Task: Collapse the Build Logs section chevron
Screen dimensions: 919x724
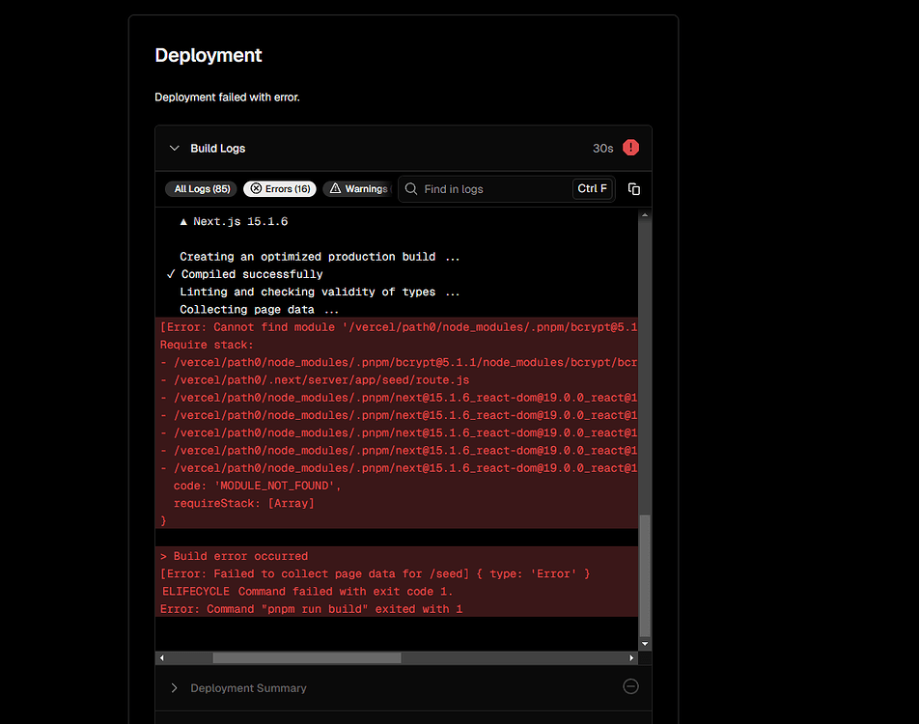Action: coord(174,148)
